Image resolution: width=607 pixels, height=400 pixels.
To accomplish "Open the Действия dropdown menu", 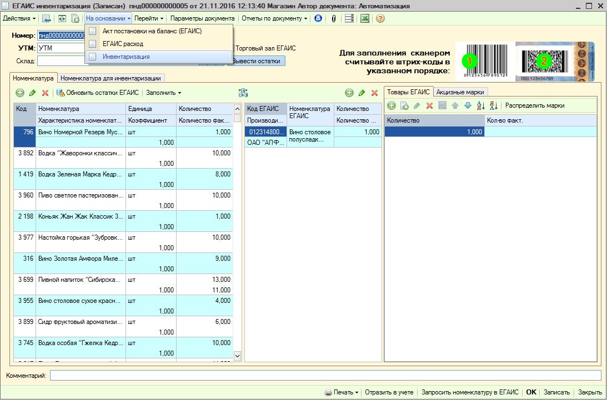I will click(19, 18).
